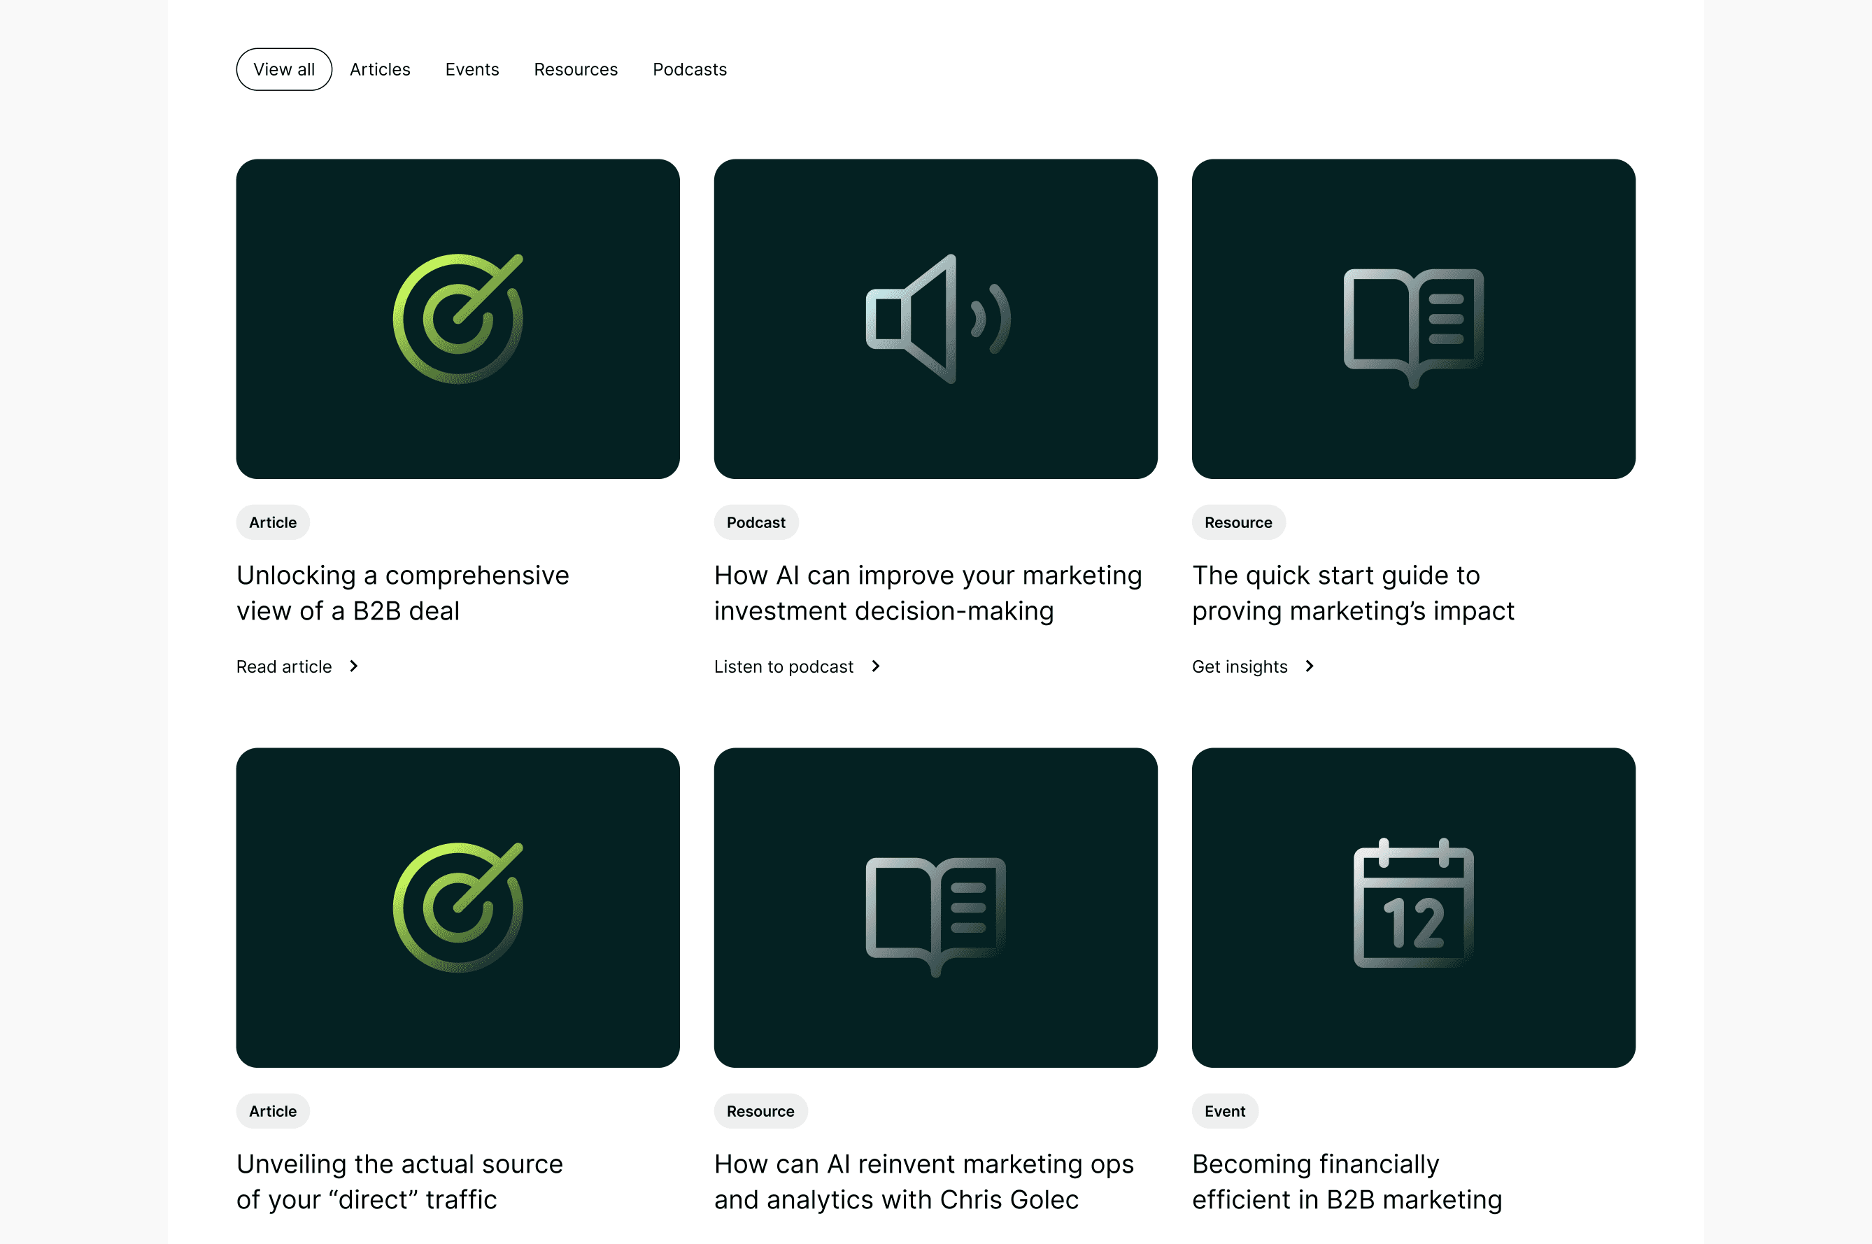Follow the Listen to podcast link
Image resolution: width=1872 pixels, height=1244 pixels.
tap(783, 667)
